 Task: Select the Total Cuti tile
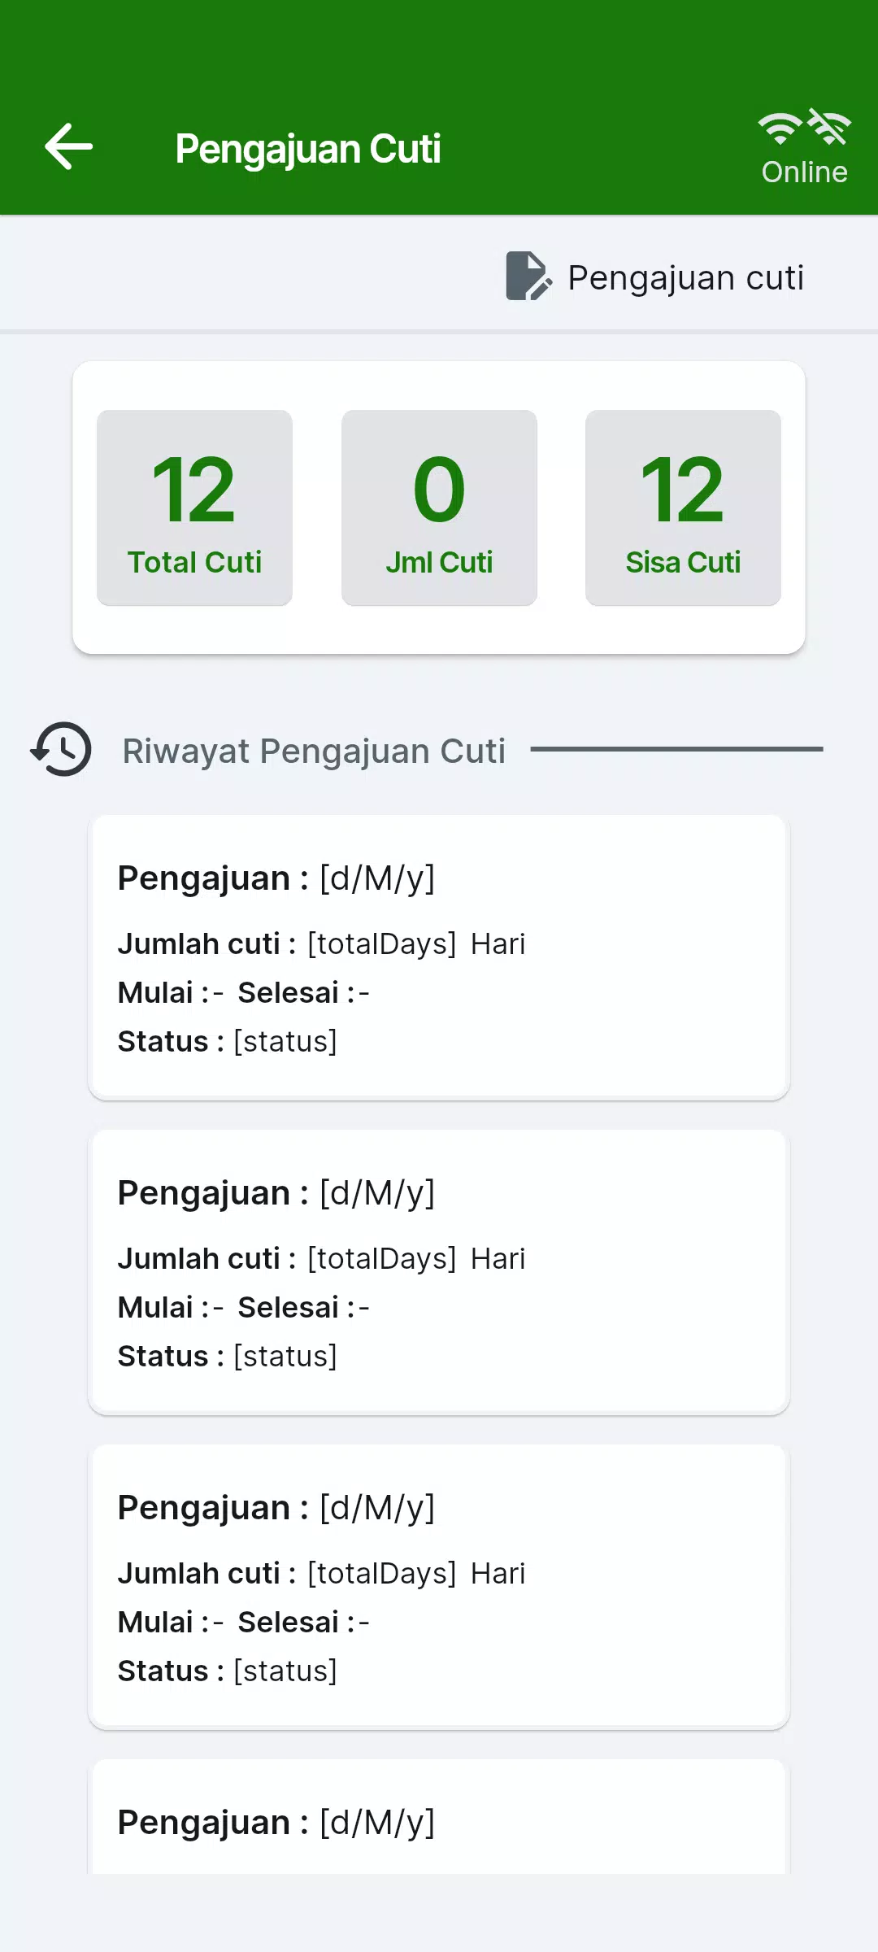194,508
